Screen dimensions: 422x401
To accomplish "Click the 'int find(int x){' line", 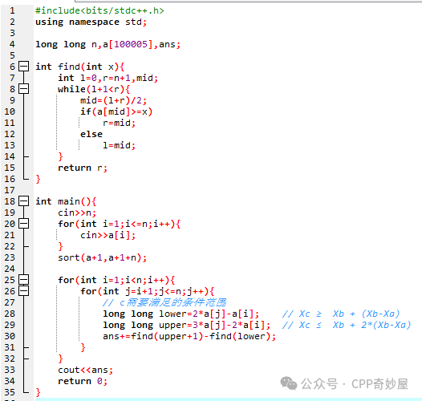I will 80,67.
